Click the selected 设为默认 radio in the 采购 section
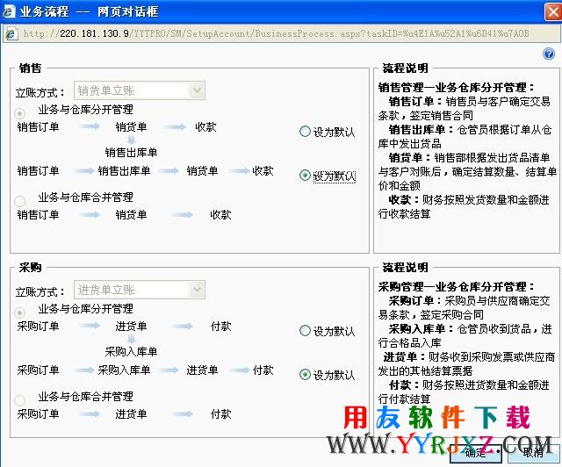 (305, 375)
